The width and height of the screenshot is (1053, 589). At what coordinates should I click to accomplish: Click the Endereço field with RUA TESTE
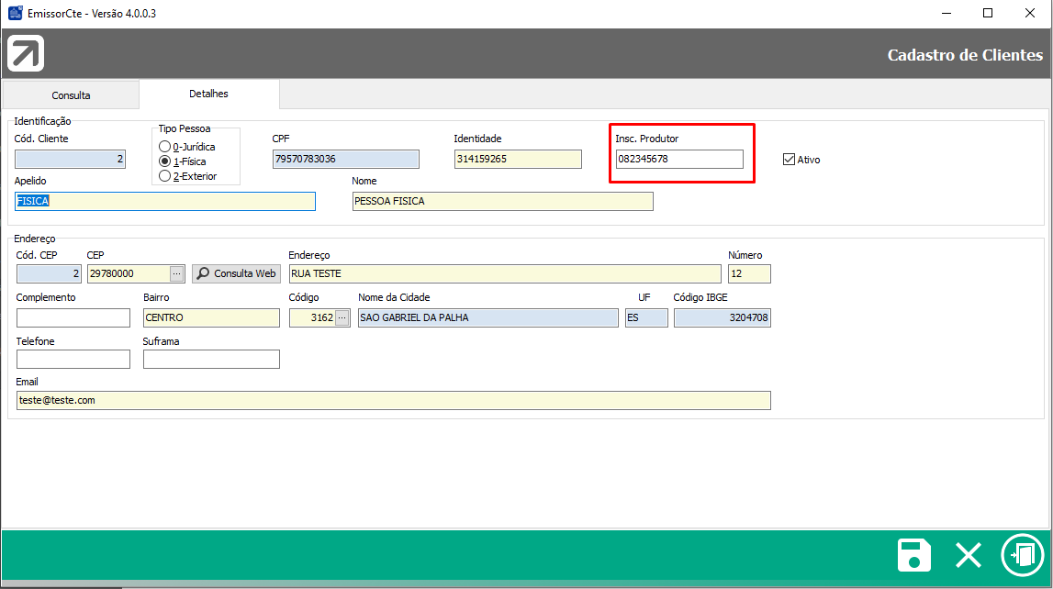pos(505,273)
